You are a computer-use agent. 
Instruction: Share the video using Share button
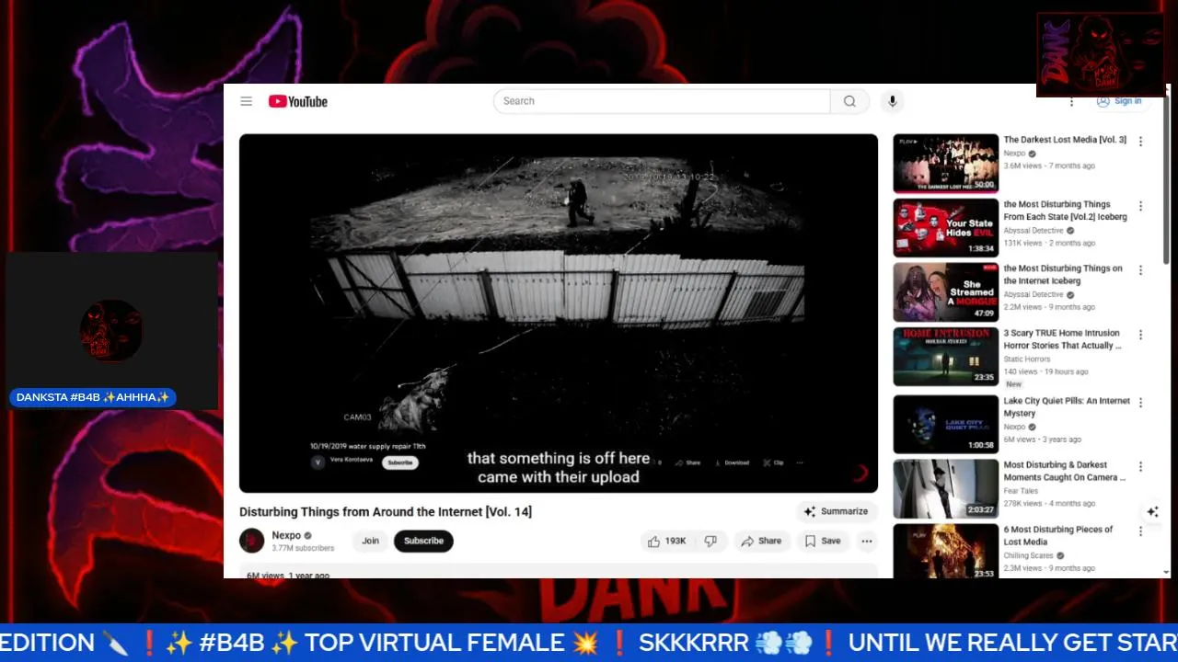pos(761,541)
